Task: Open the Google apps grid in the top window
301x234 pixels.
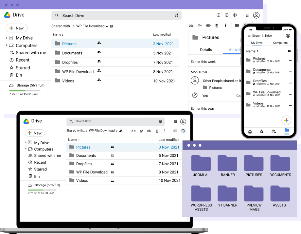Action: pos(248,15)
